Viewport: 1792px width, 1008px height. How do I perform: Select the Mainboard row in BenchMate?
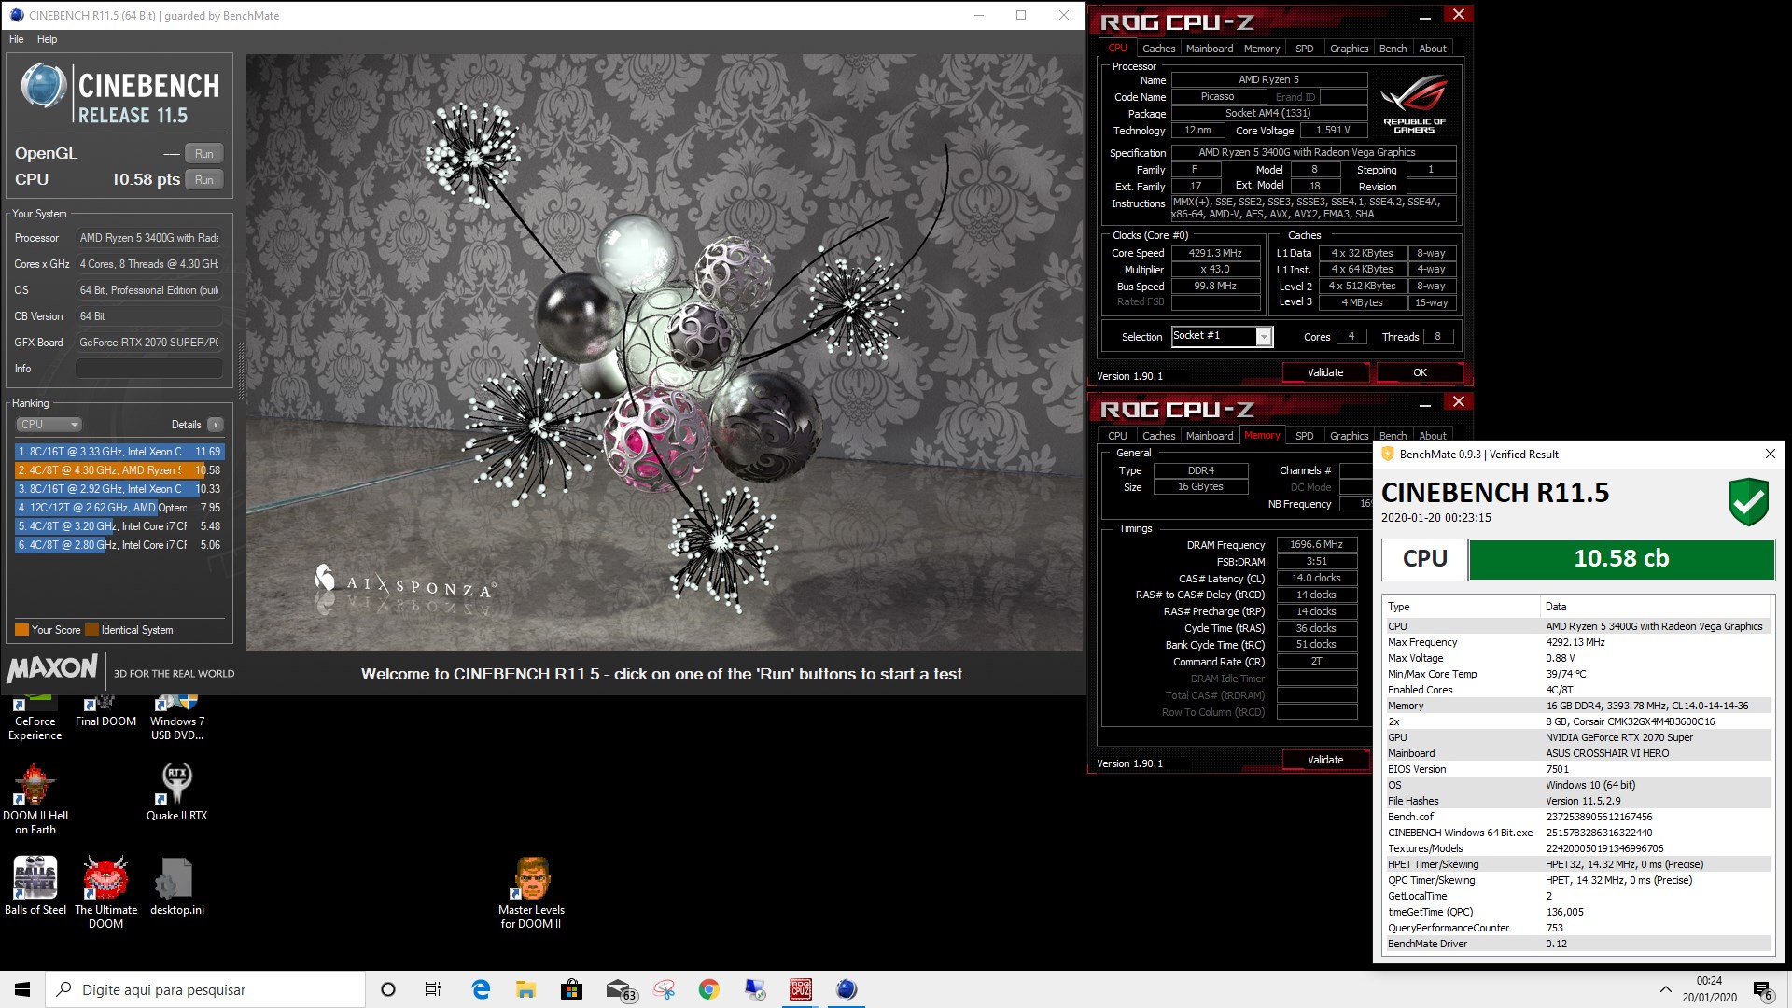pos(1577,753)
